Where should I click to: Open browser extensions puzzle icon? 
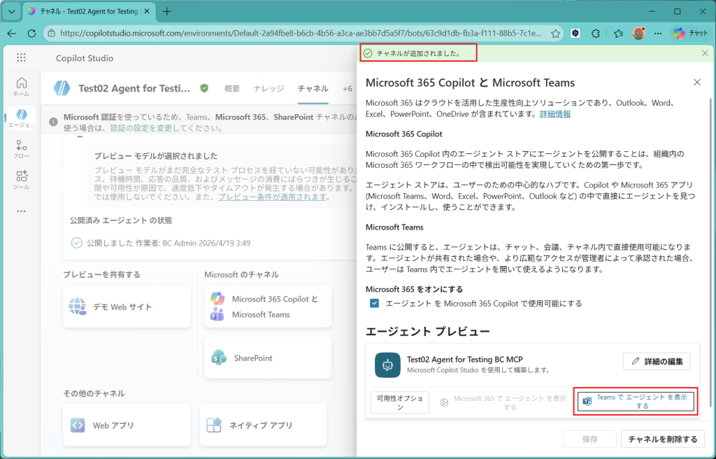pyautogui.click(x=596, y=33)
